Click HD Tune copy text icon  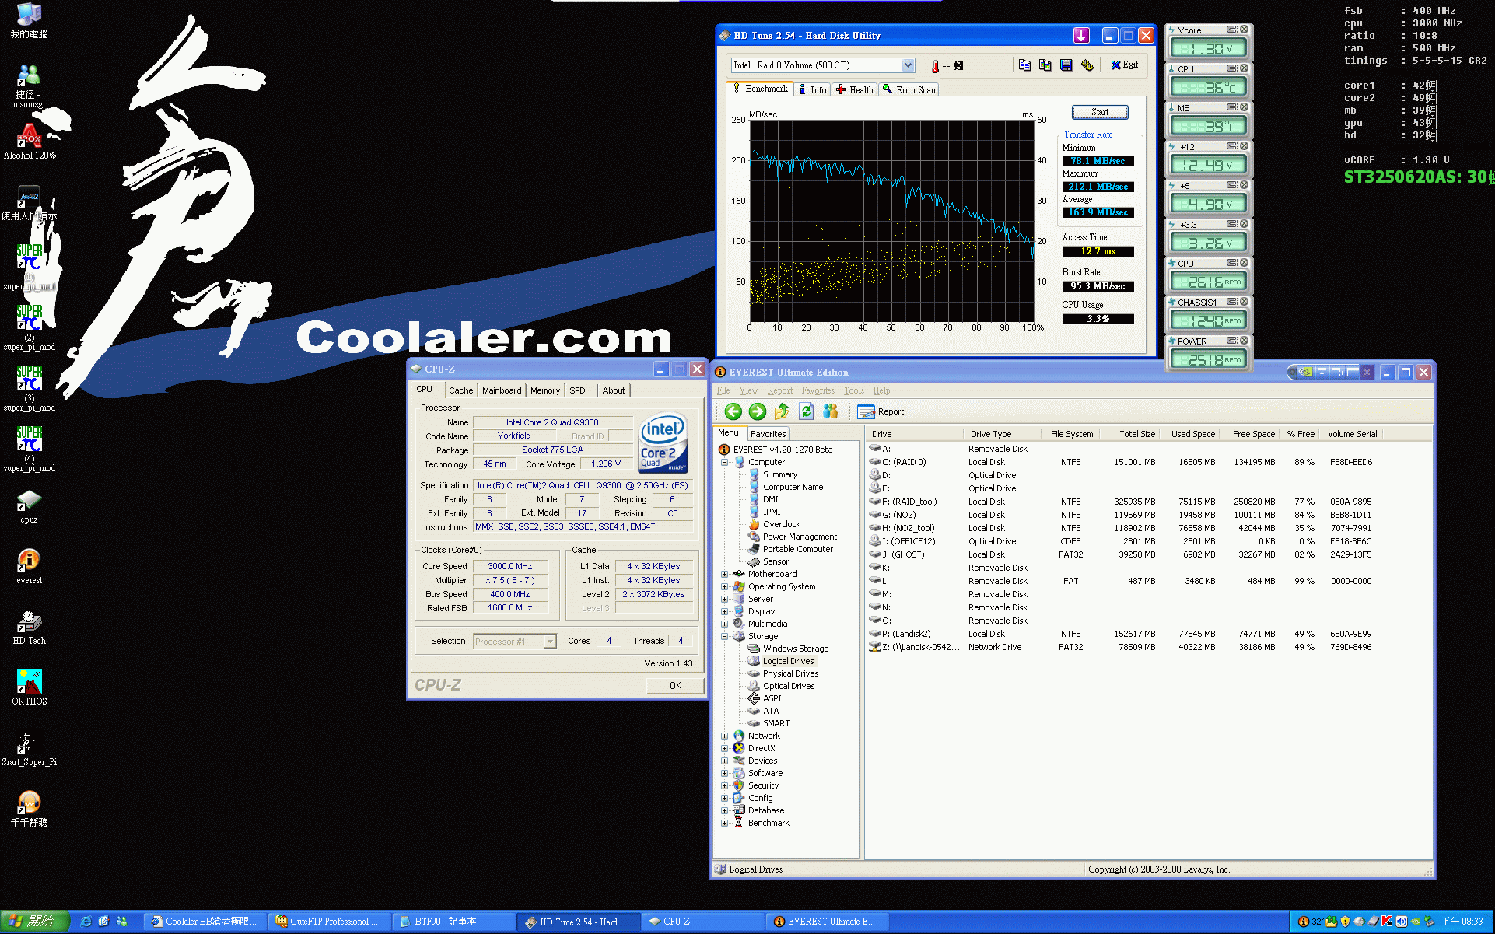[1025, 65]
